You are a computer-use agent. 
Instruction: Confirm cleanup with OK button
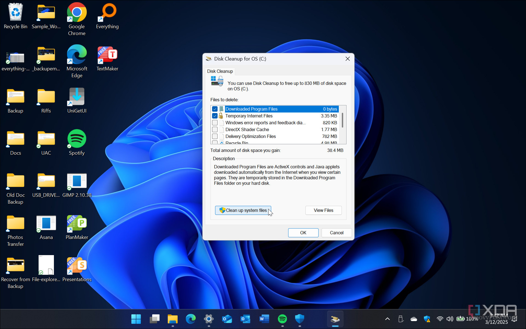point(303,233)
